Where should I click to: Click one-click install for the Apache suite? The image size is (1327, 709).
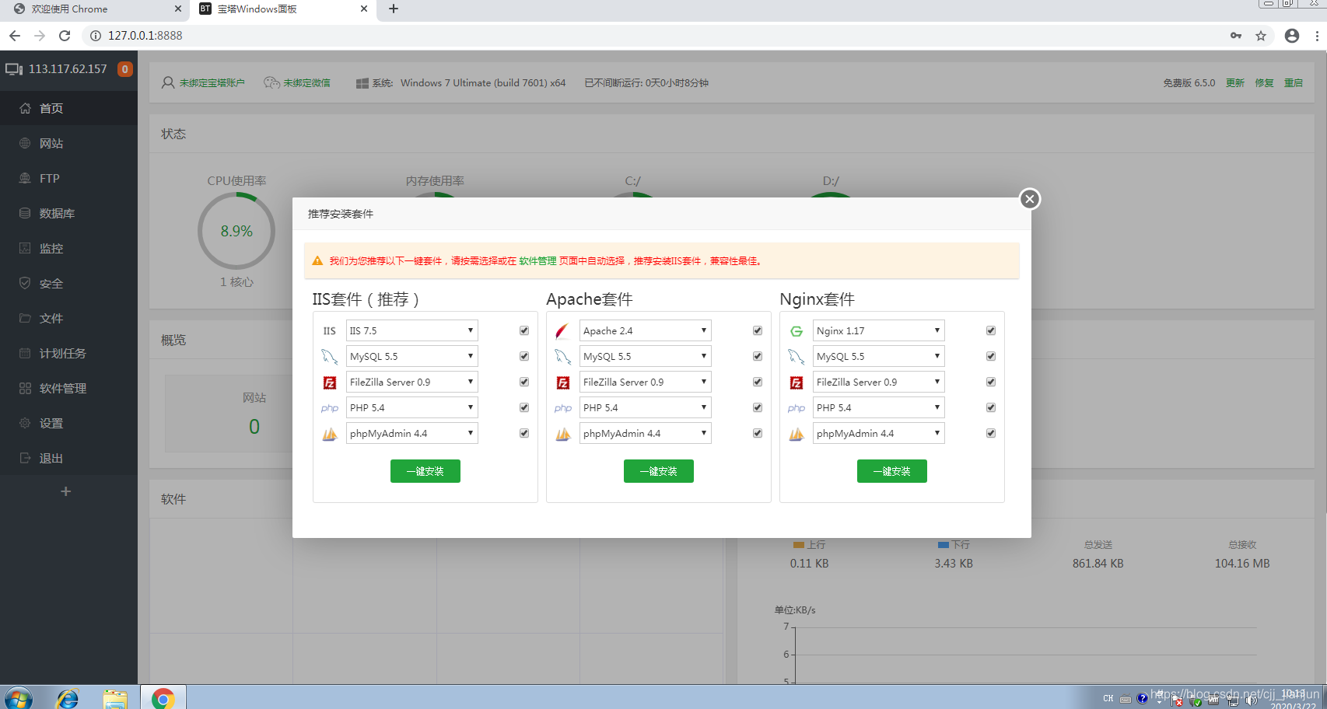pos(659,471)
